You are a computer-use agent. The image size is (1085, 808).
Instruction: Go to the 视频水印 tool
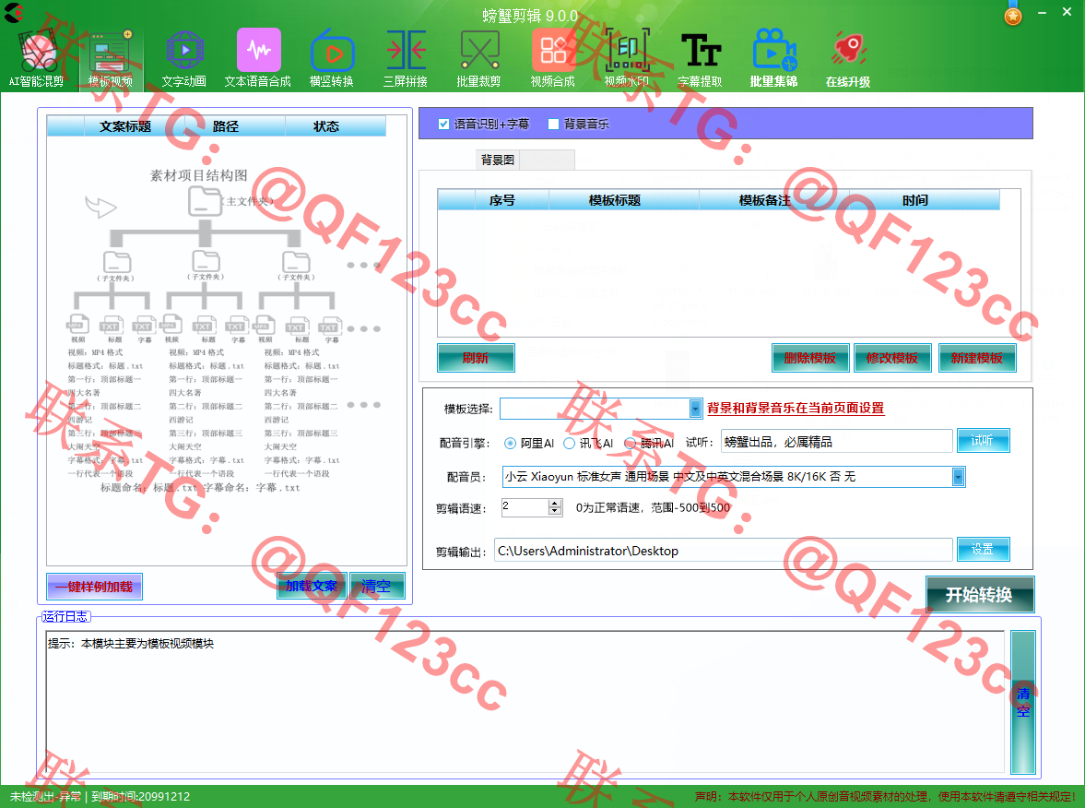tap(627, 59)
